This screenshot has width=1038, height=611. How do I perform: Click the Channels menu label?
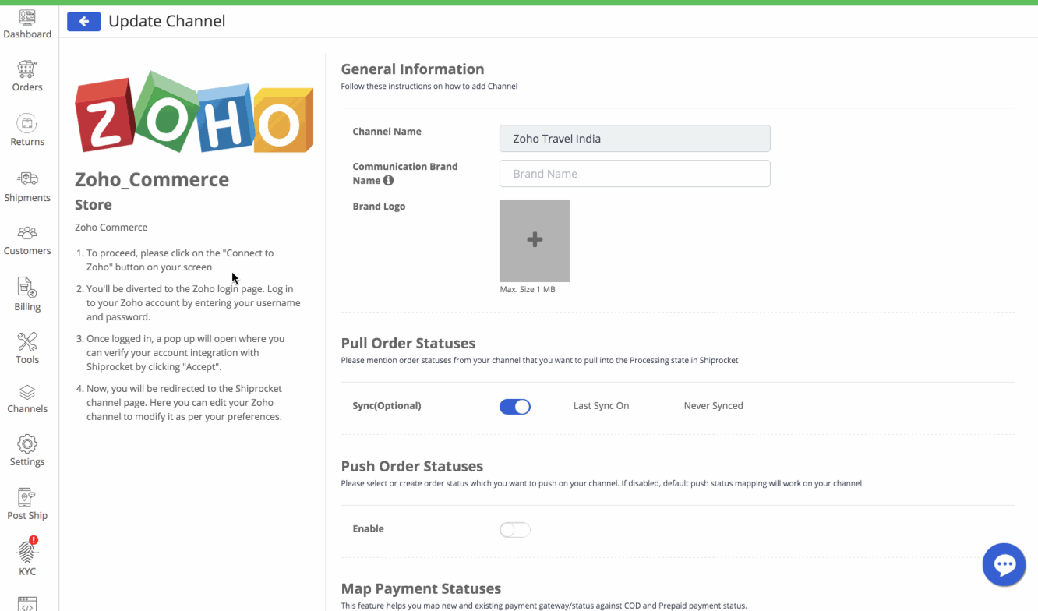pyautogui.click(x=27, y=409)
